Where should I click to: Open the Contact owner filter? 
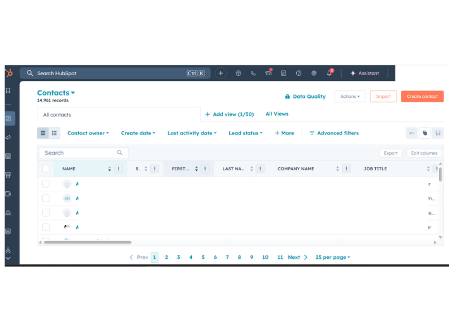[x=88, y=133]
